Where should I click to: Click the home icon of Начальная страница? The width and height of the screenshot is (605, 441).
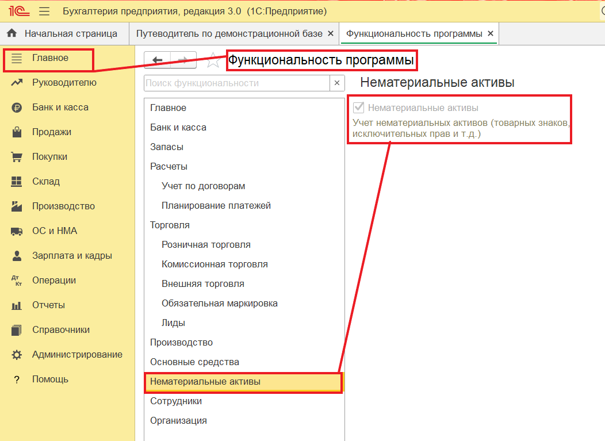(x=12, y=33)
